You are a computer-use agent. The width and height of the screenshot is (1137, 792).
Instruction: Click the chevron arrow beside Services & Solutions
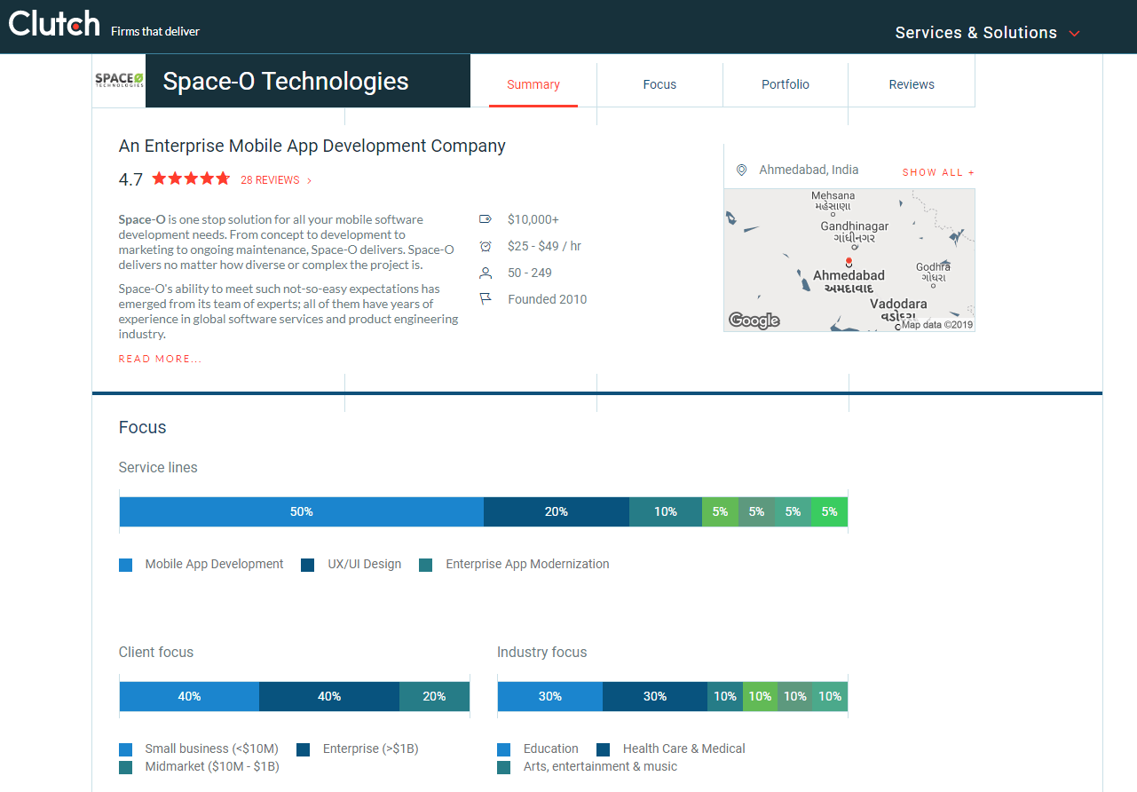click(1074, 34)
